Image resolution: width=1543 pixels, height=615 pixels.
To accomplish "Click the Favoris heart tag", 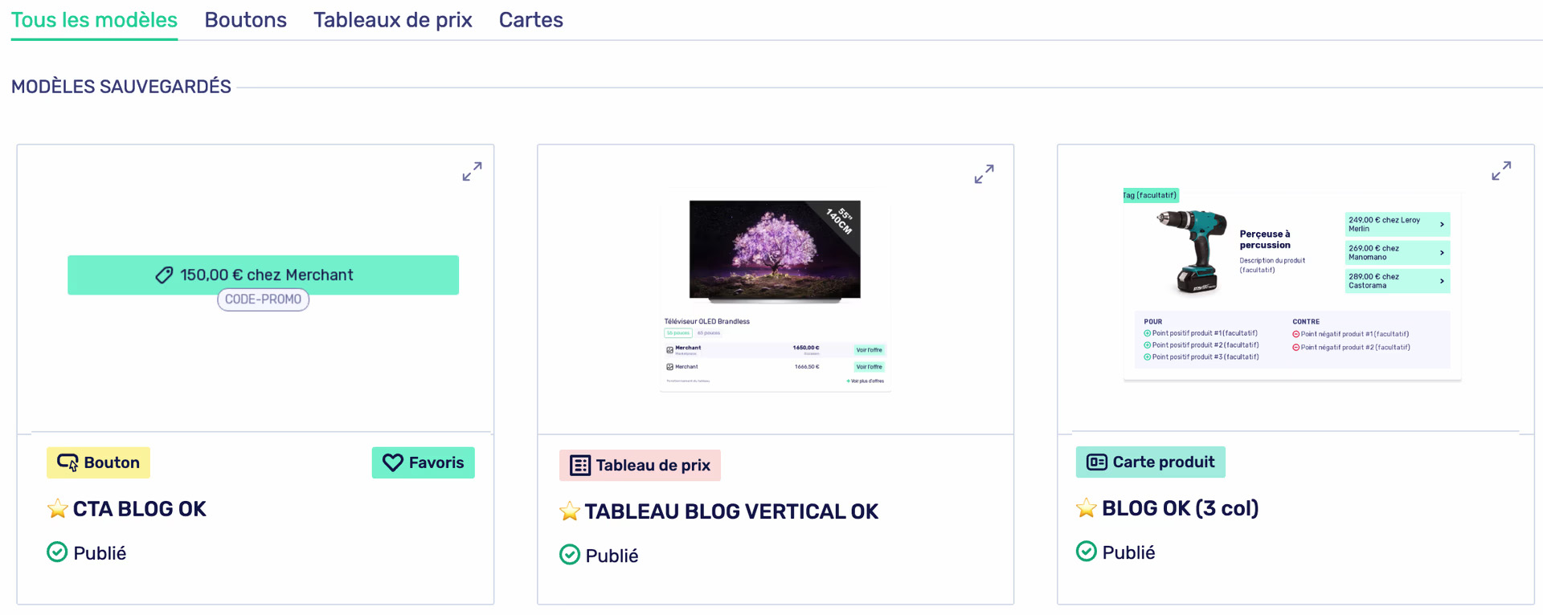I will coord(423,462).
